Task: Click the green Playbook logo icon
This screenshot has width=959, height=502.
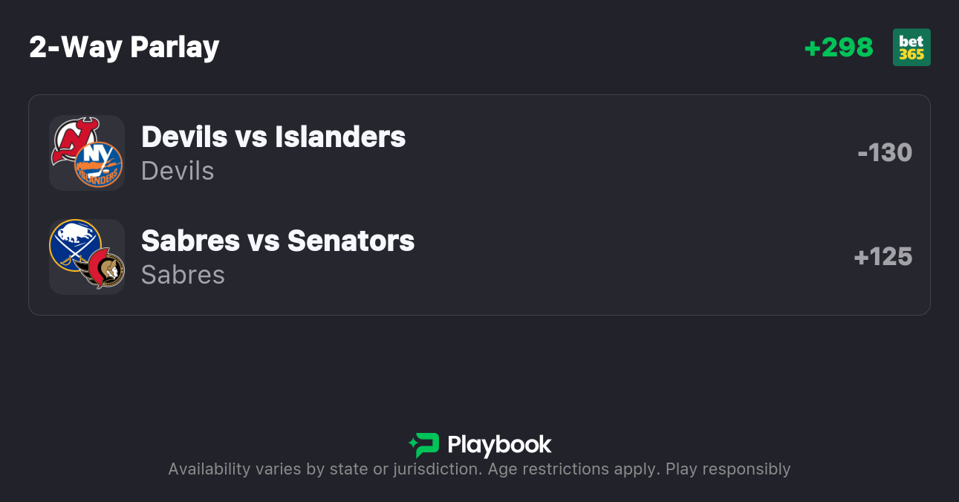Action: (424, 445)
